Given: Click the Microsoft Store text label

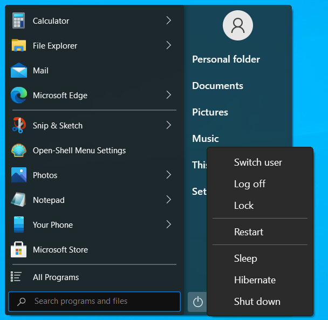Looking at the screenshot, I should [x=60, y=250].
